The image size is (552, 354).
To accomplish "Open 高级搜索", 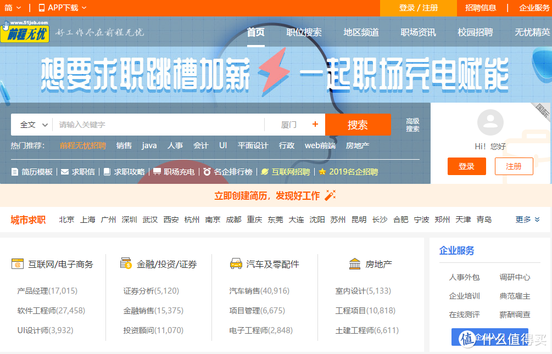I will (412, 125).
